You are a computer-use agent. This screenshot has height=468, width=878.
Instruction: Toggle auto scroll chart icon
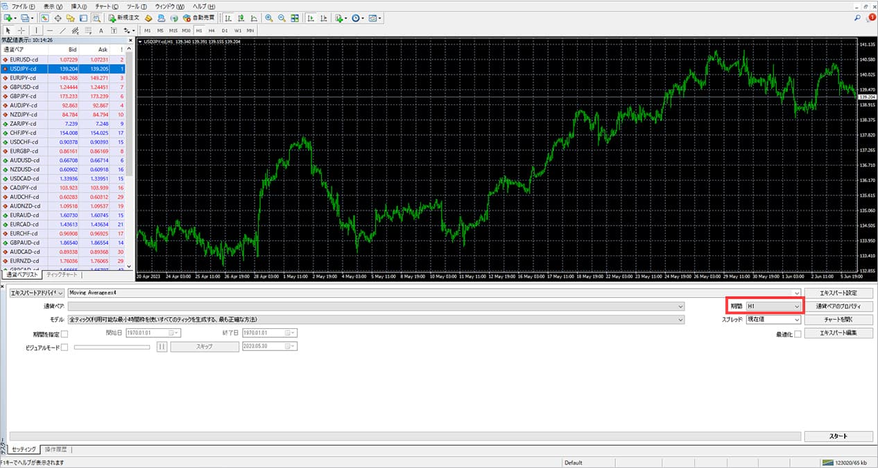(311, 17)
